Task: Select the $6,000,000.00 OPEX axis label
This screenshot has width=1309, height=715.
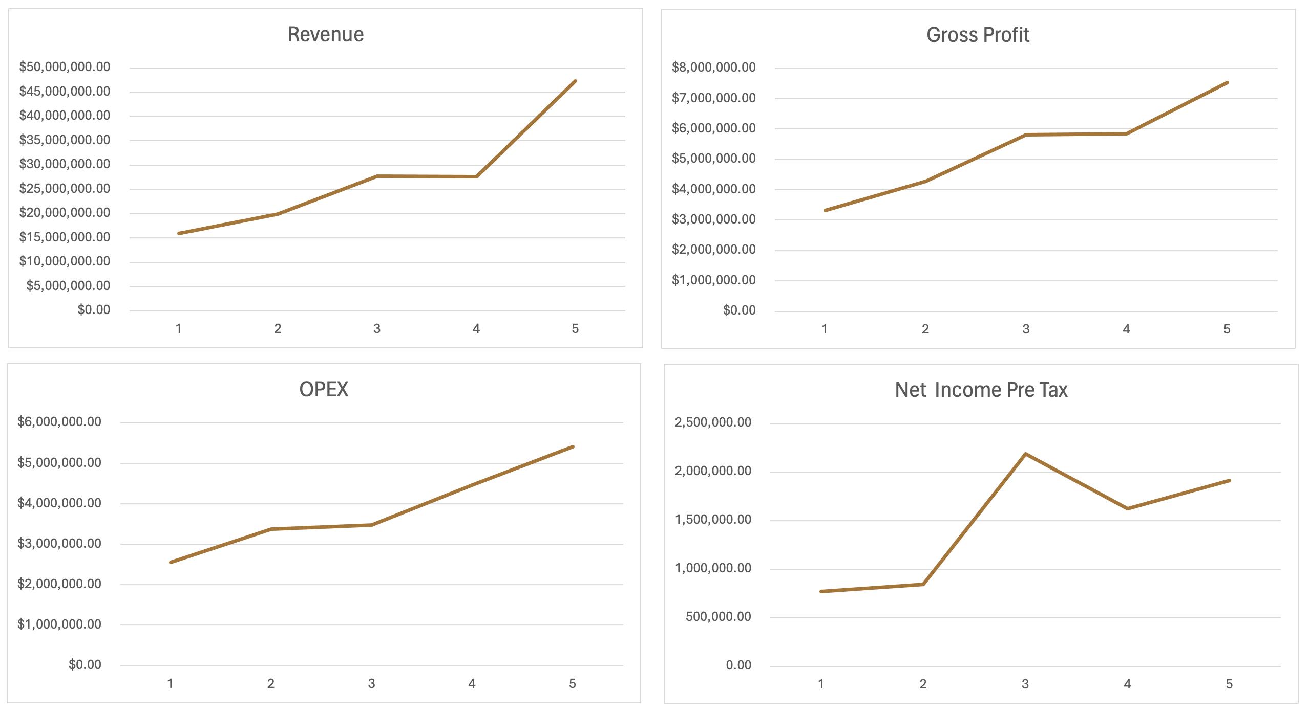Action: pyautogui.click(x=59, y=422)
